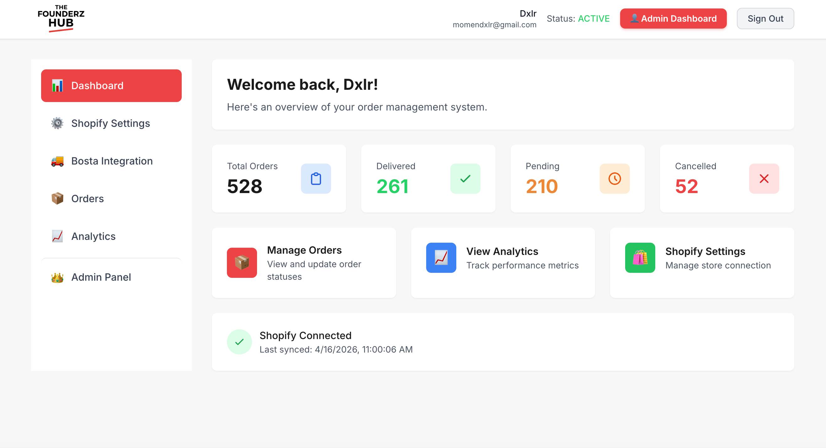
Task: Click the Total Orders value 528
Action: [245, 186]
